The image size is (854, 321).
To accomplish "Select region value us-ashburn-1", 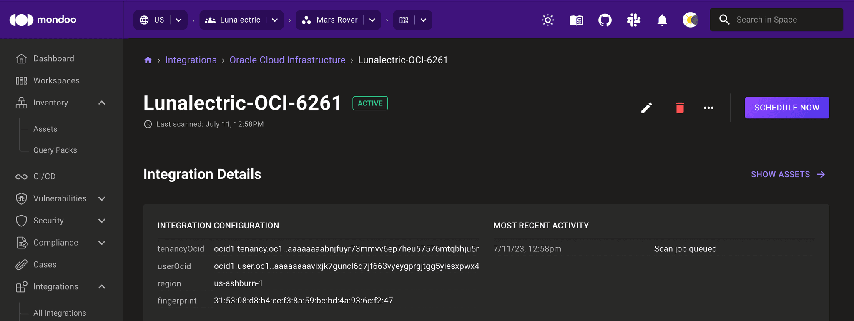I will point(239,283).
